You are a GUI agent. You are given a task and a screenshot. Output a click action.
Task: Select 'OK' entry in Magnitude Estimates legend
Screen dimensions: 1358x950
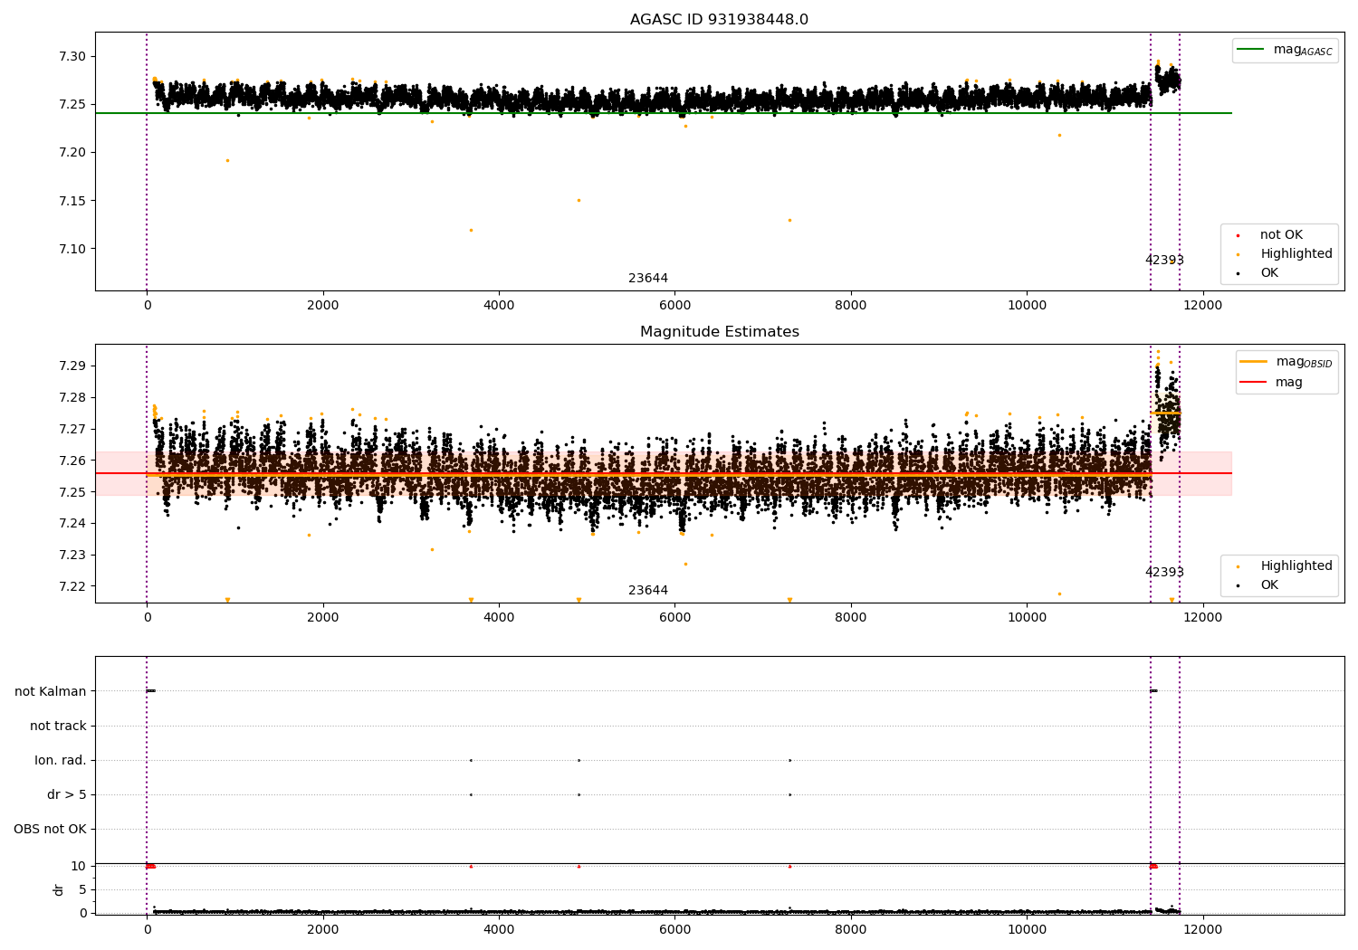pyautogui.click(x=1269, y=585)
